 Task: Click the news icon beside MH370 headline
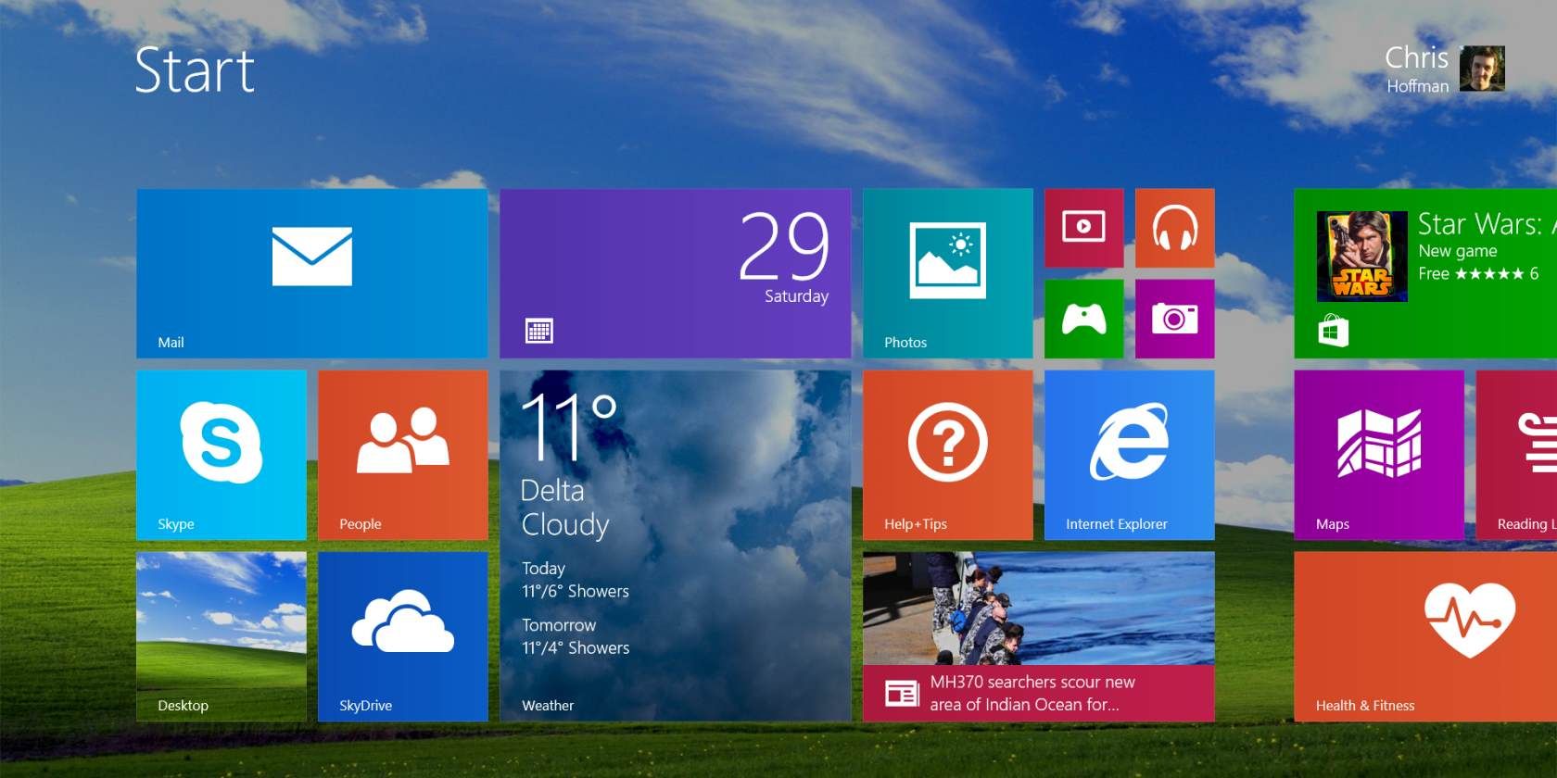coord(901,693)
